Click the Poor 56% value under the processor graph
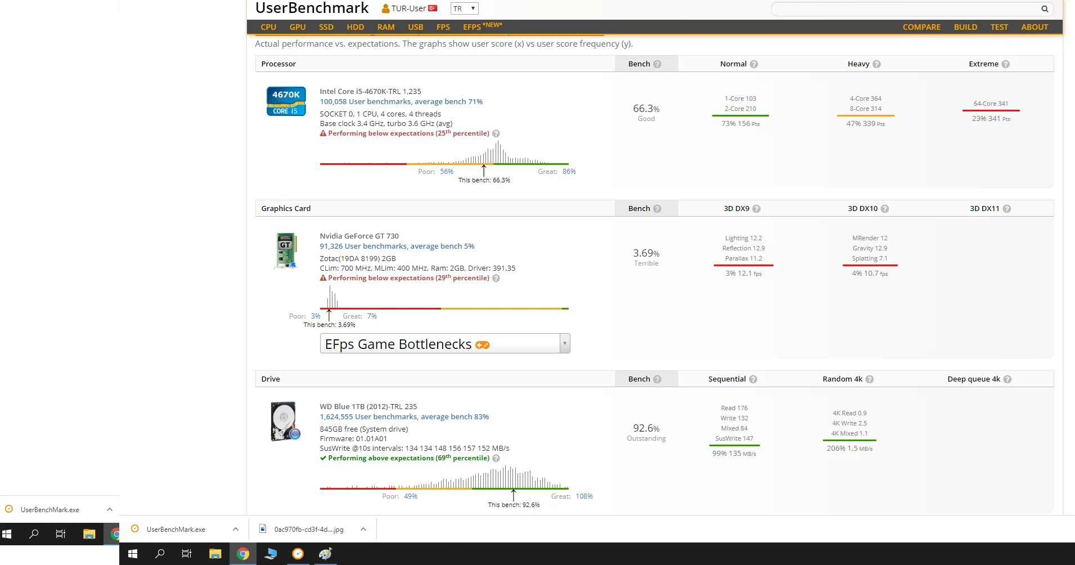The image size is (1075, 565). click(x=447, y=172)
